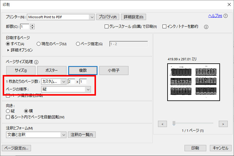Increase copies with up spinner arrow
Image resolution: width=234 pixels, height=156 pixels.
pyautogui.click(x=32, y=25)
